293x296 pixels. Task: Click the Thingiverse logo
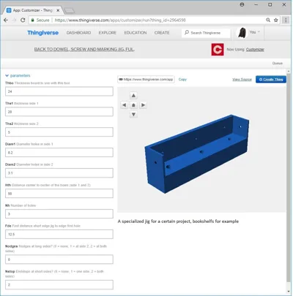[42, 33]
